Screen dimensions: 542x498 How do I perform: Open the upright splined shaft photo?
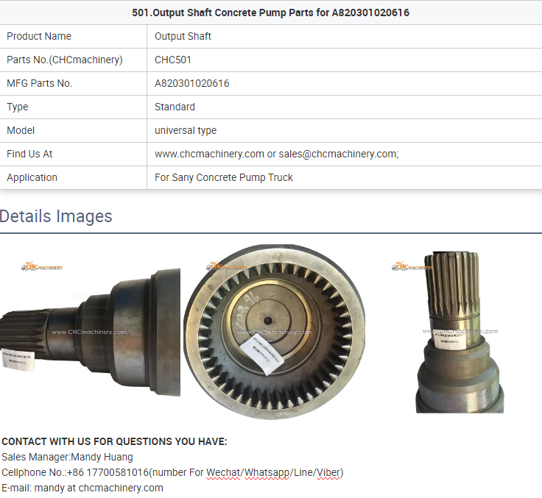(460, 332)
